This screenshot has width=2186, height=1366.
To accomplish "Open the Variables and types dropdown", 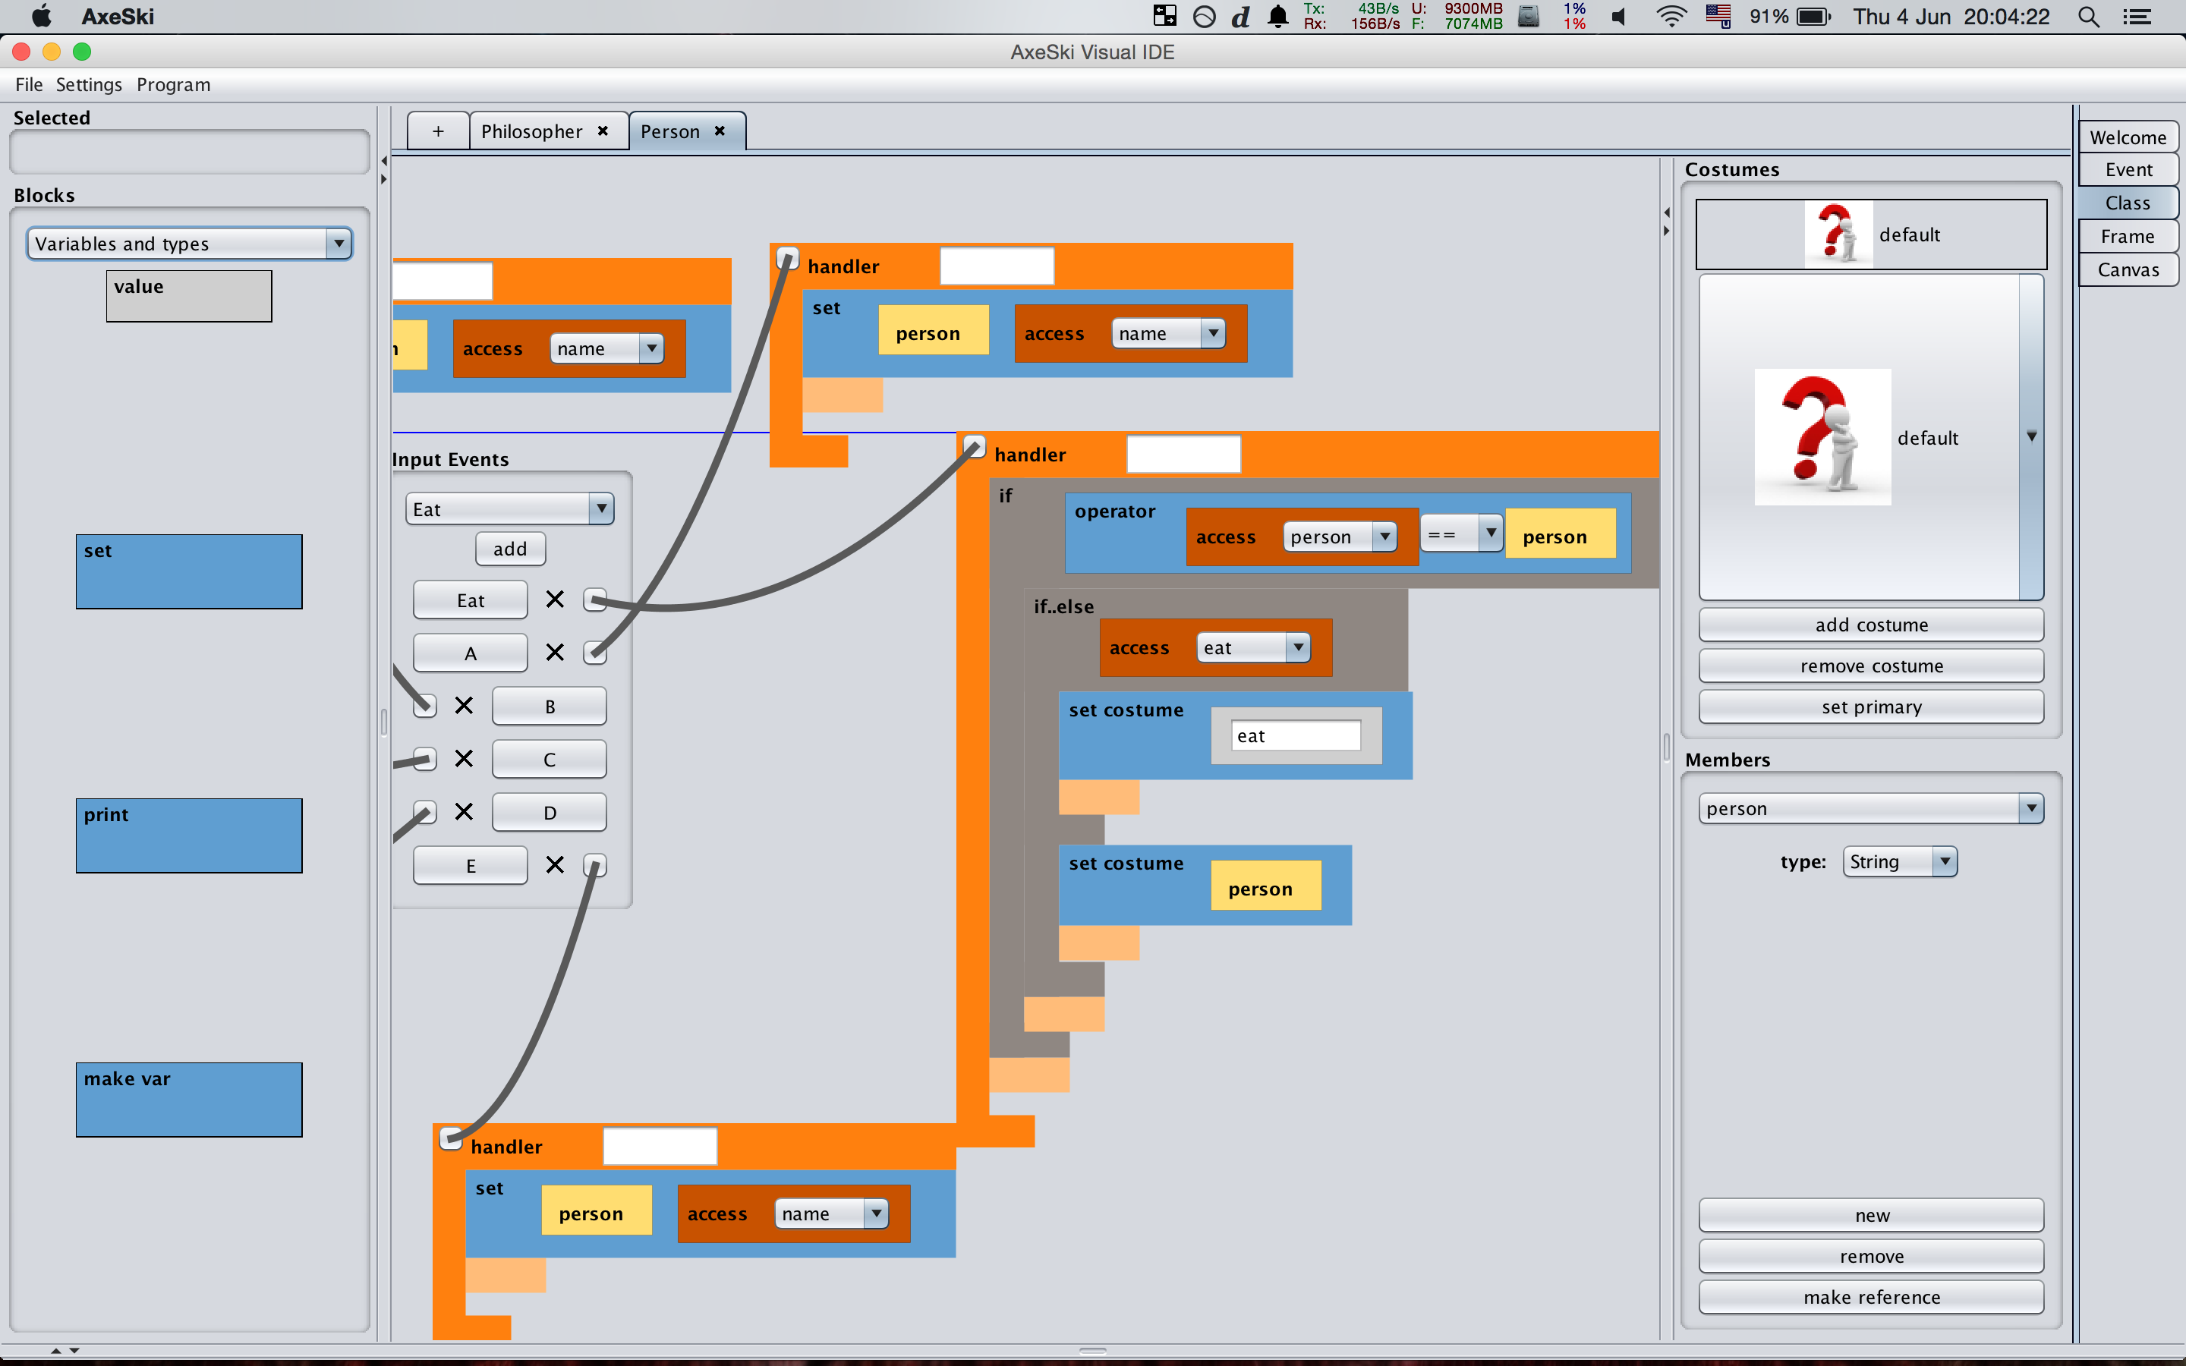I will pyautogui.click(x=190, y=244).
